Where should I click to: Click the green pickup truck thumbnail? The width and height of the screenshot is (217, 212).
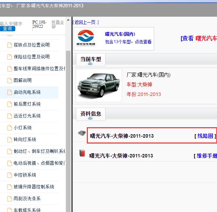(99, 85)
